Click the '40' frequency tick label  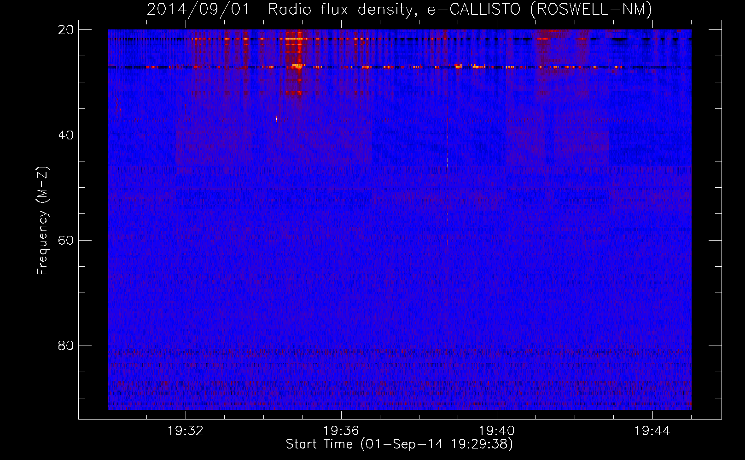click(66, 135)
